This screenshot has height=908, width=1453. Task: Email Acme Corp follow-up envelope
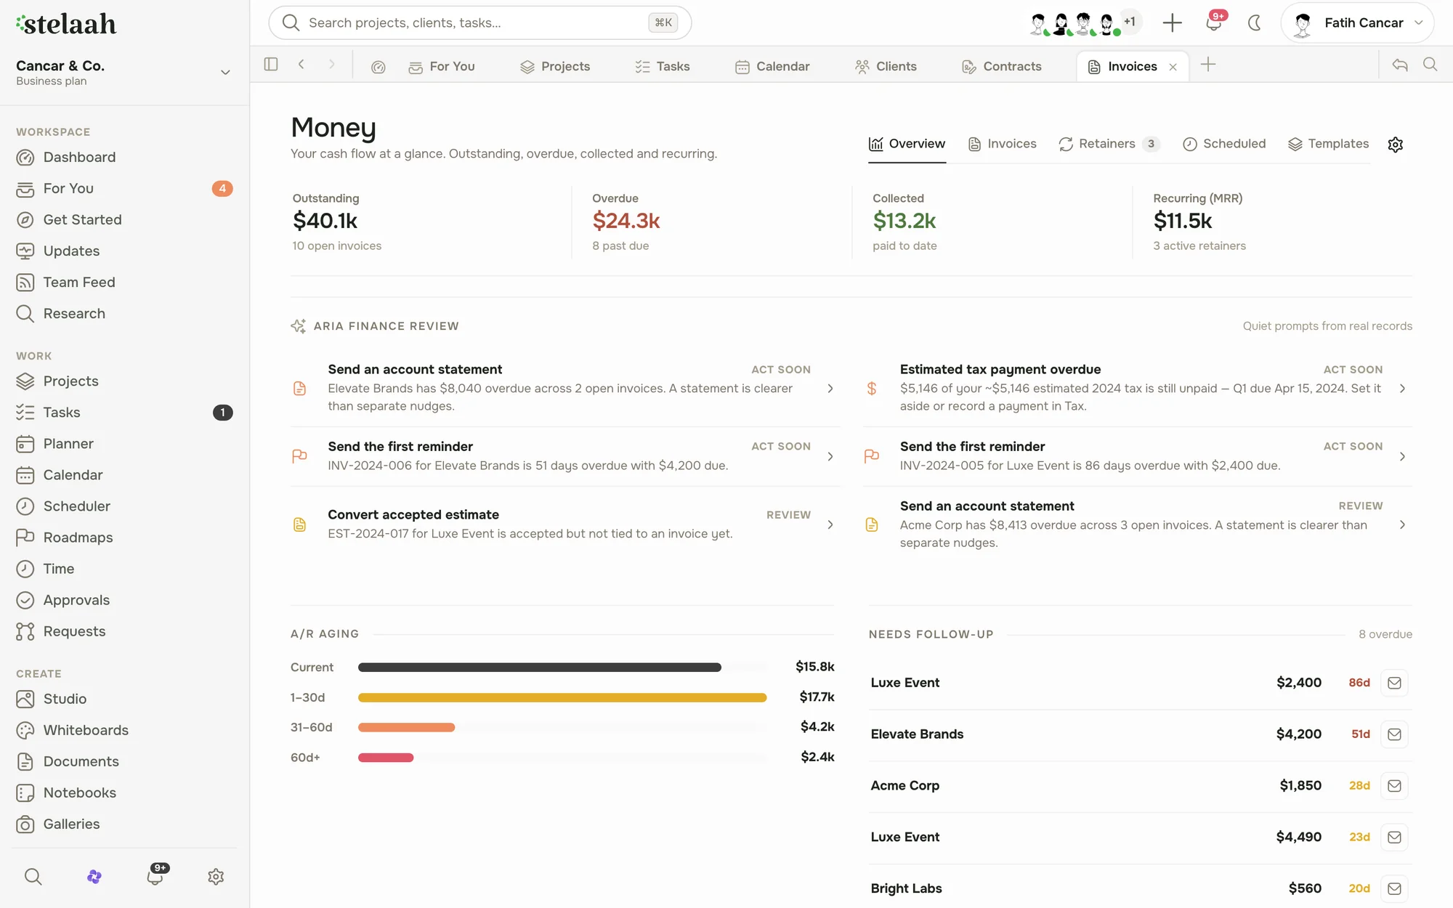click(x=1394, y=786)
